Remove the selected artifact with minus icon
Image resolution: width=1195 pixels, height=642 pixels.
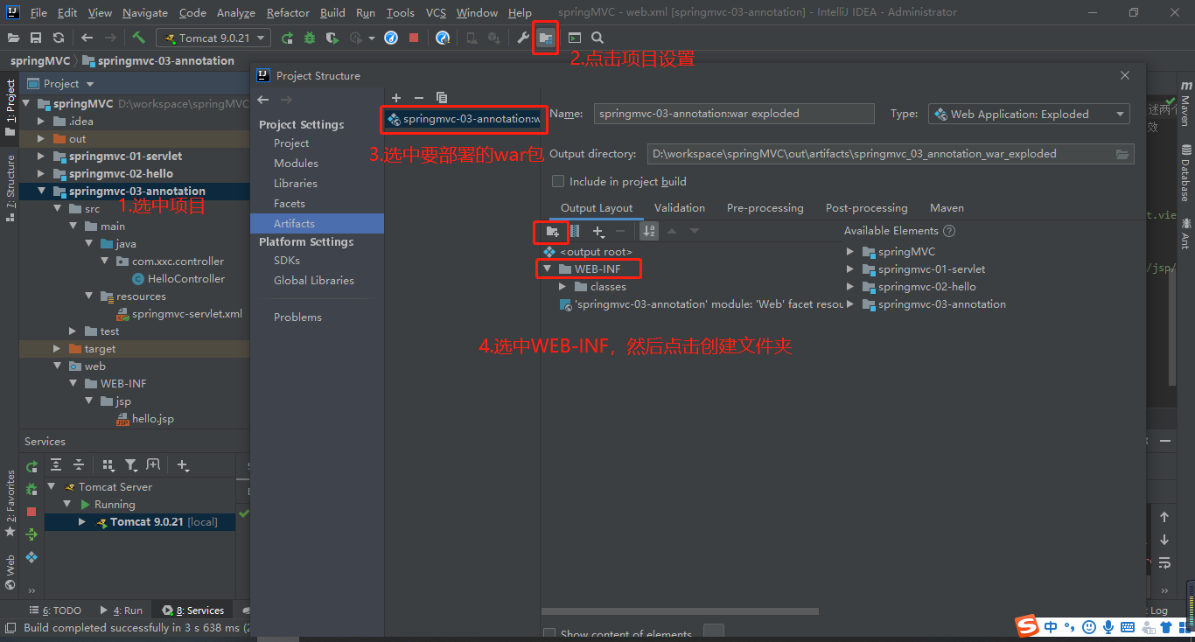click(x=418, y=97)
